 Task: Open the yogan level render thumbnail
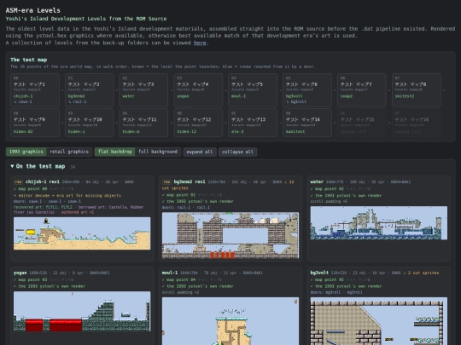(82, 312)
